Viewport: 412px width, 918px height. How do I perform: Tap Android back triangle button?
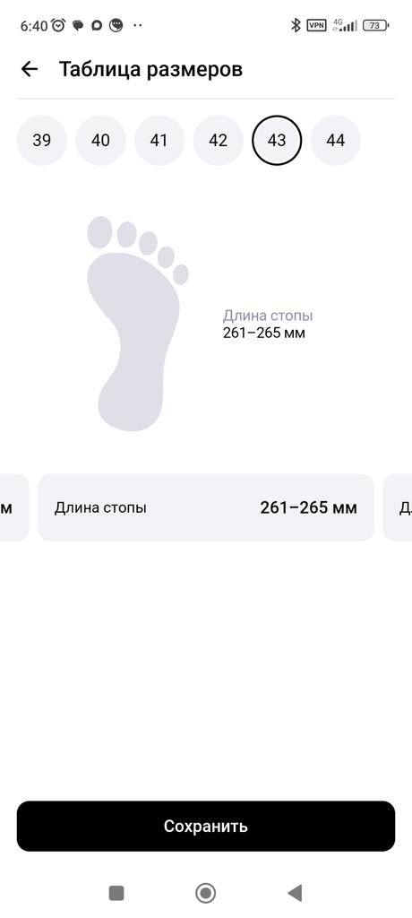coord(295,893)
